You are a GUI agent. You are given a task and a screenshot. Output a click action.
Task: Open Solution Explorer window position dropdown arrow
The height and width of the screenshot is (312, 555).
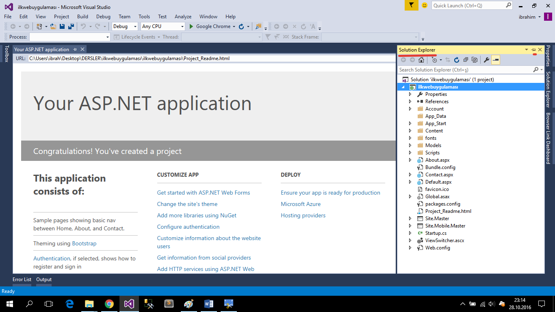(527, 50)
